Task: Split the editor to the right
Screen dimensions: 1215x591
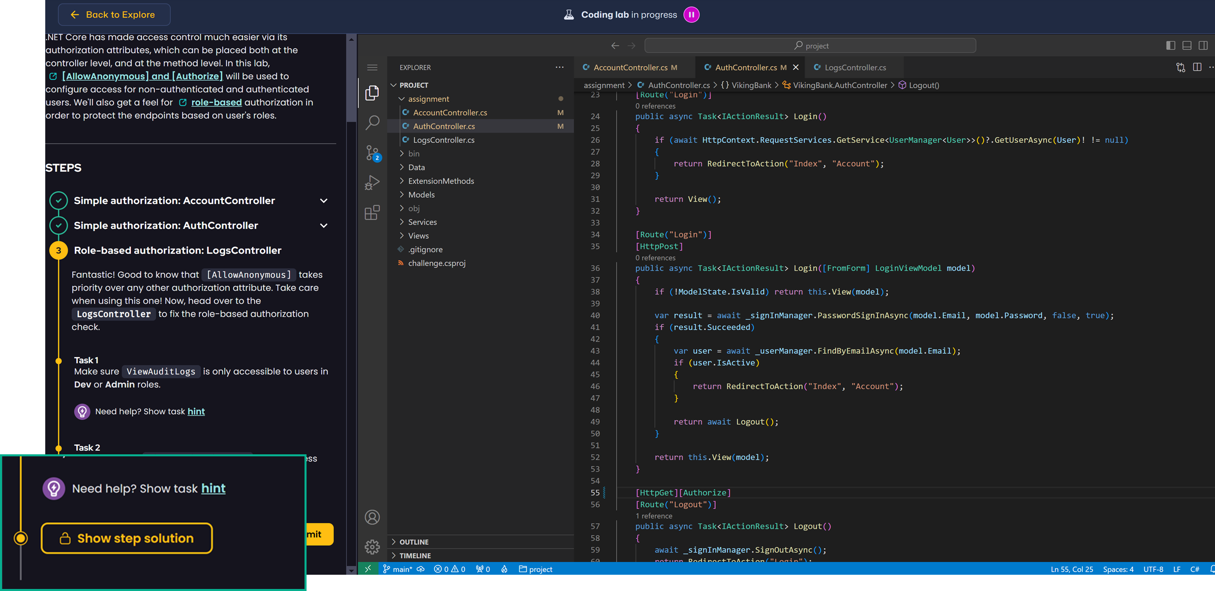Action: [1197, 67]
